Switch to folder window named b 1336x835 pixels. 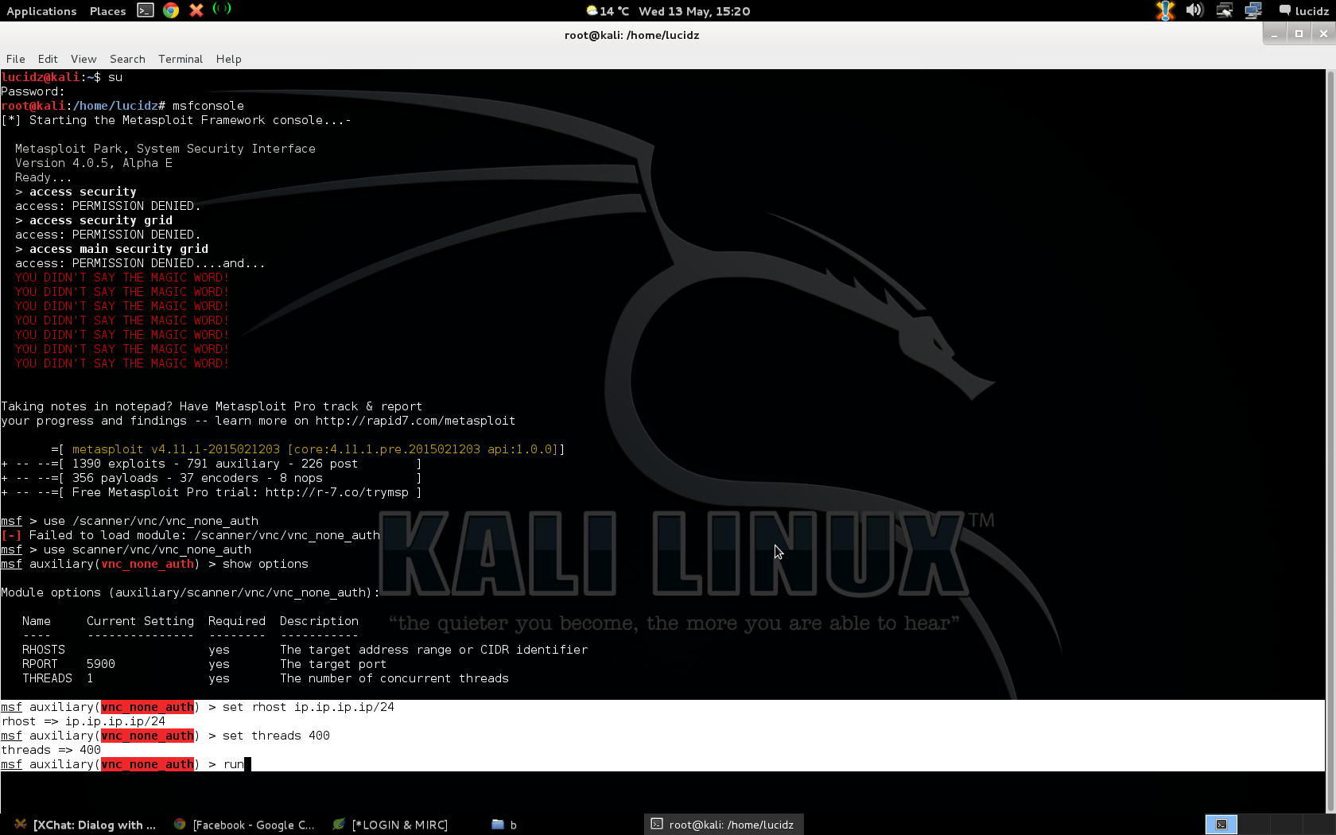tap(504, 825)
